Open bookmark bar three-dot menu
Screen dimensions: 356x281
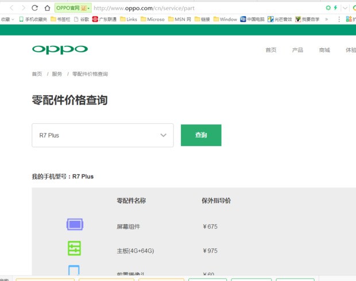339,19
